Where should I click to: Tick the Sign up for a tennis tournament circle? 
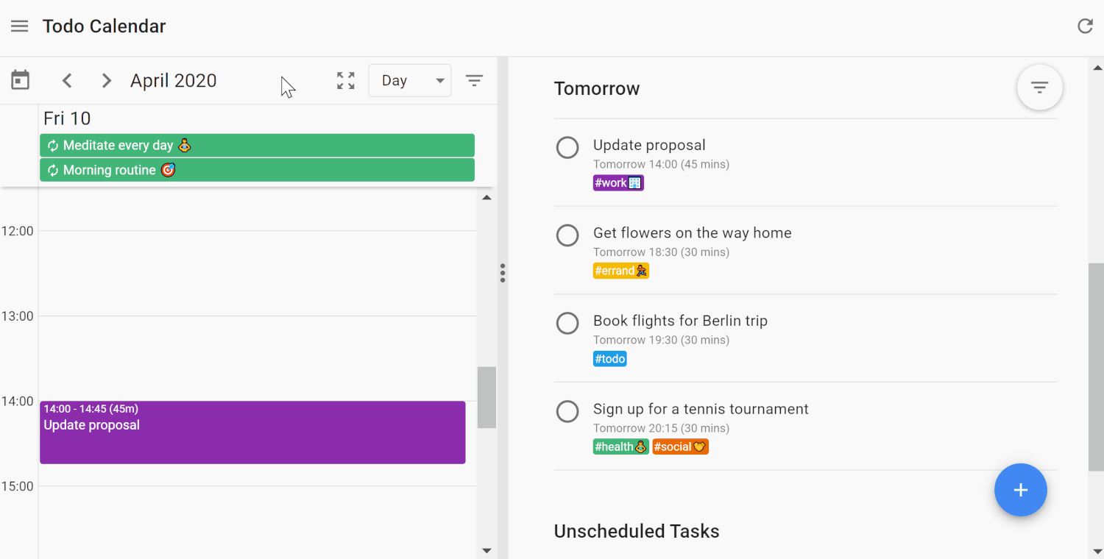point(567,411)
